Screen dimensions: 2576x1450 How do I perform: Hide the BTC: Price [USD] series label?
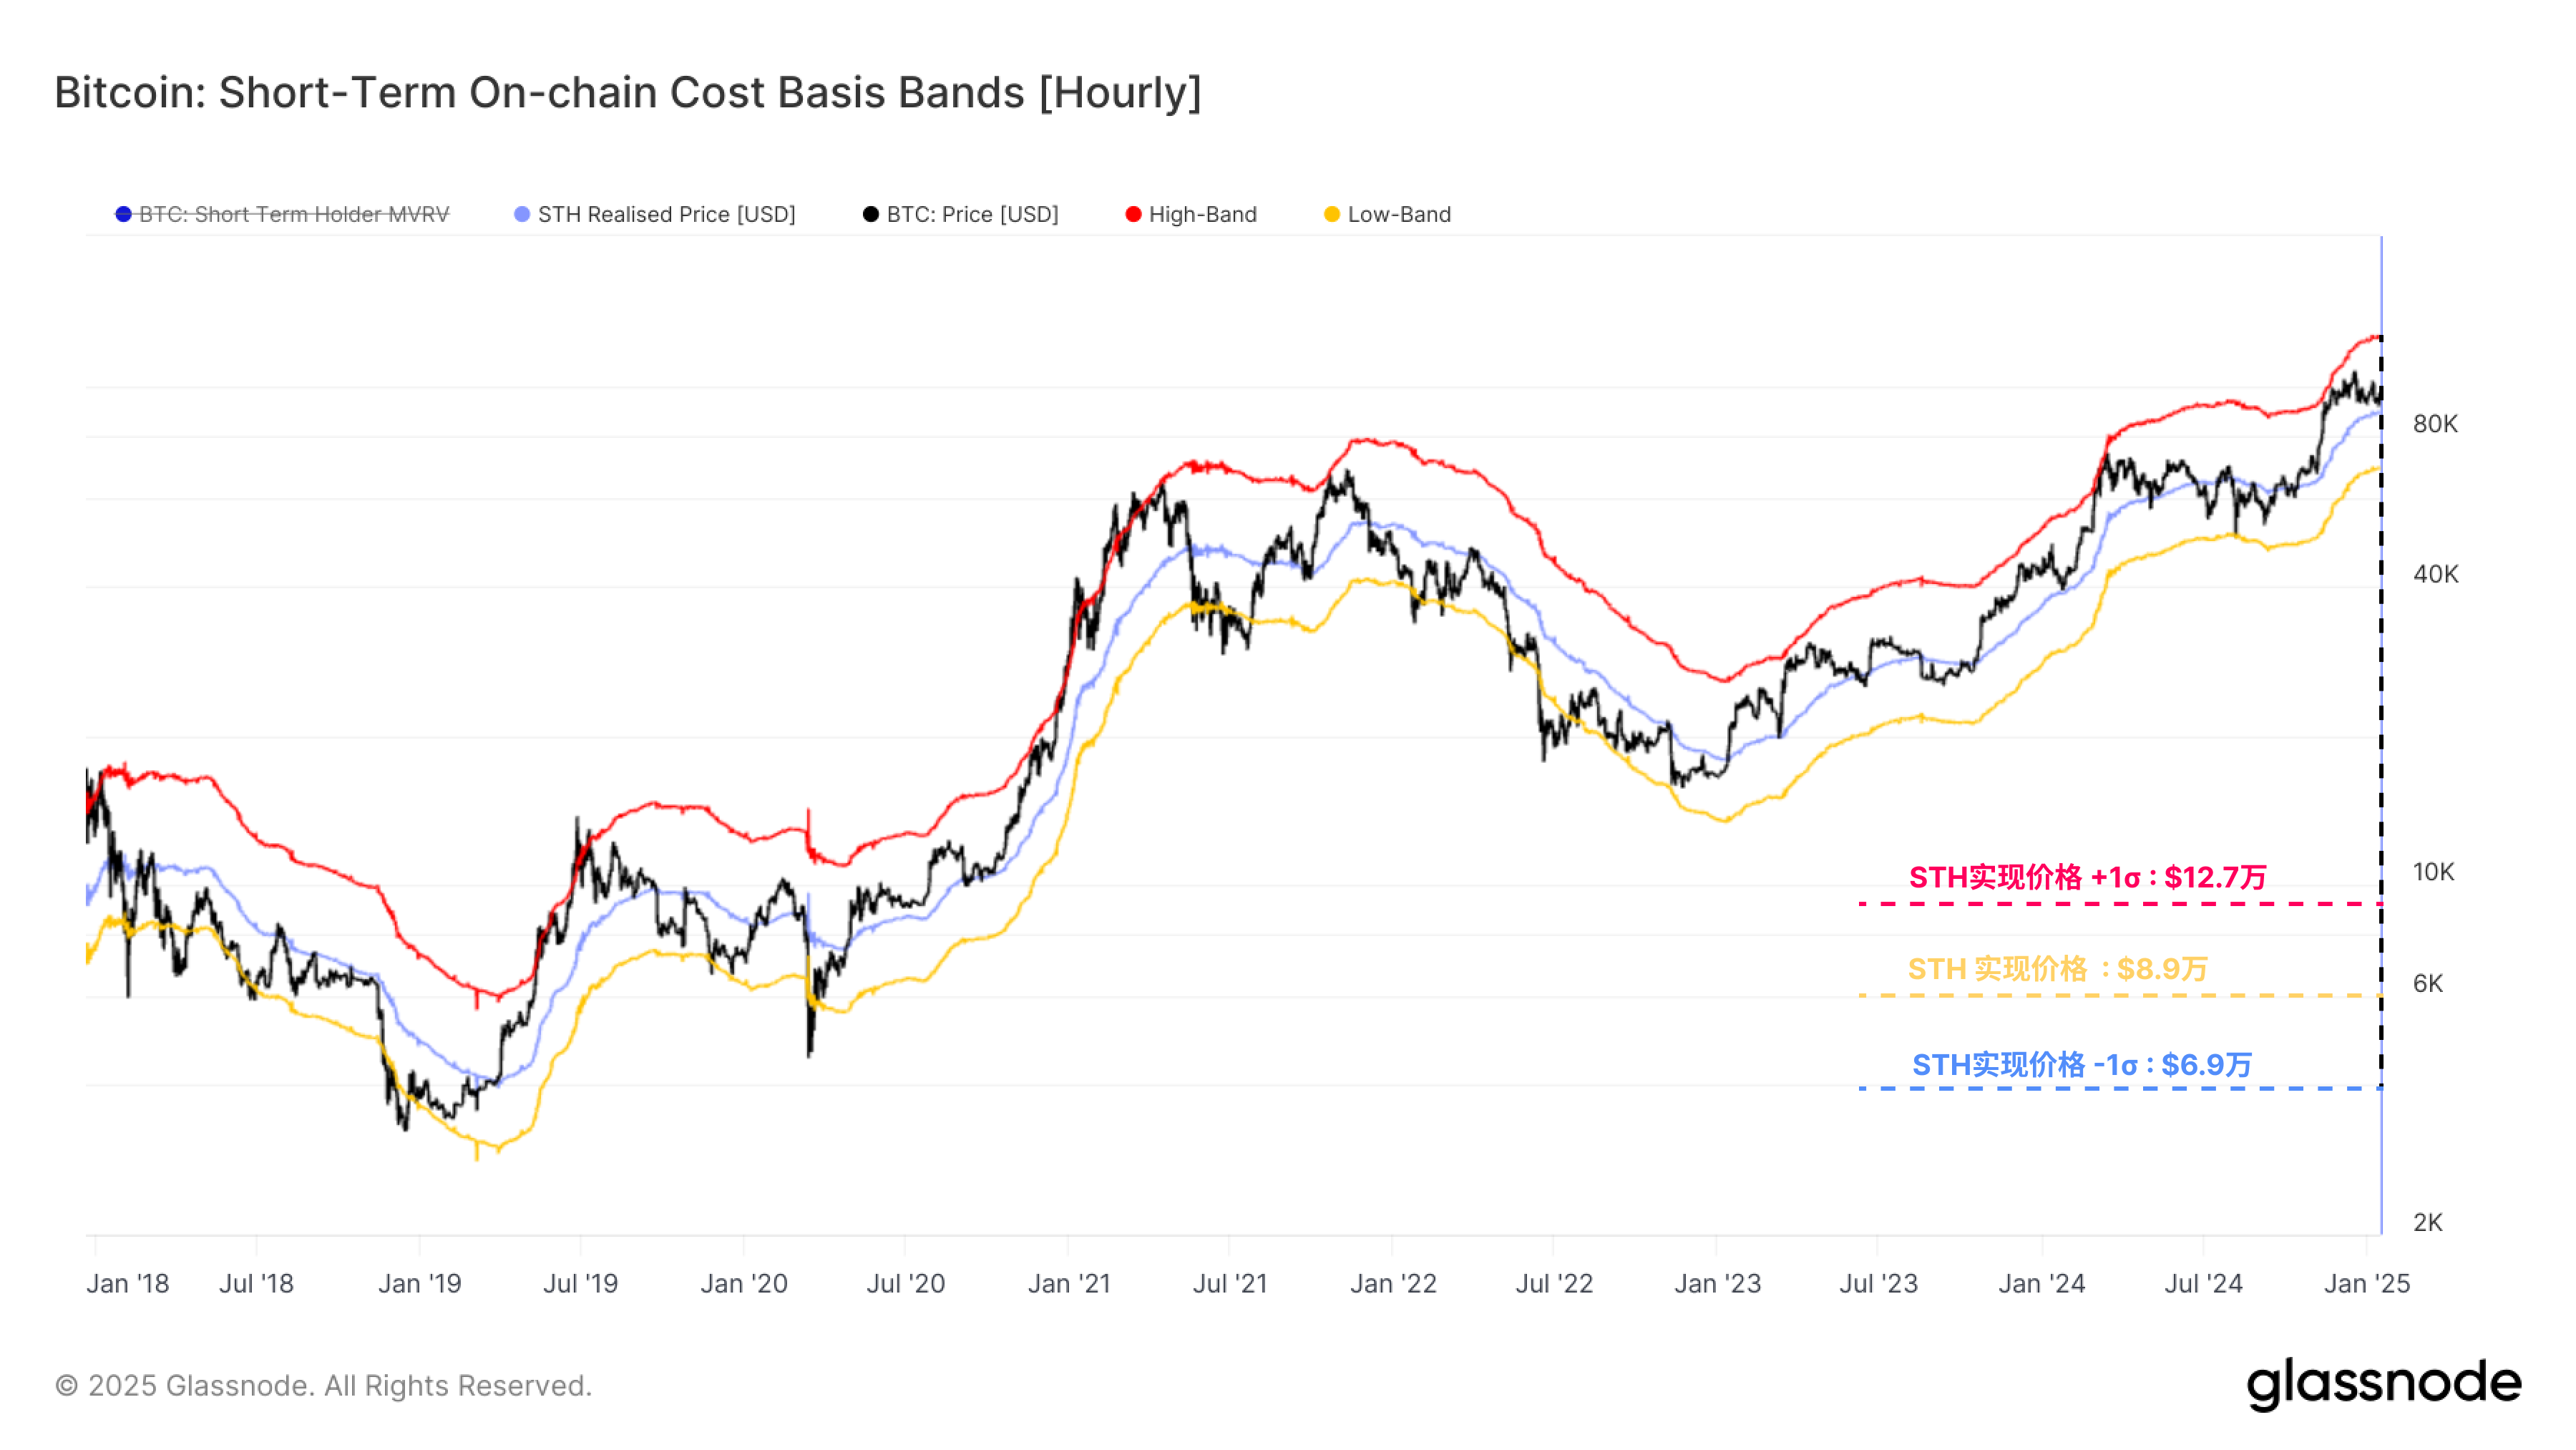pyautogui.click(x=972, y=214)
